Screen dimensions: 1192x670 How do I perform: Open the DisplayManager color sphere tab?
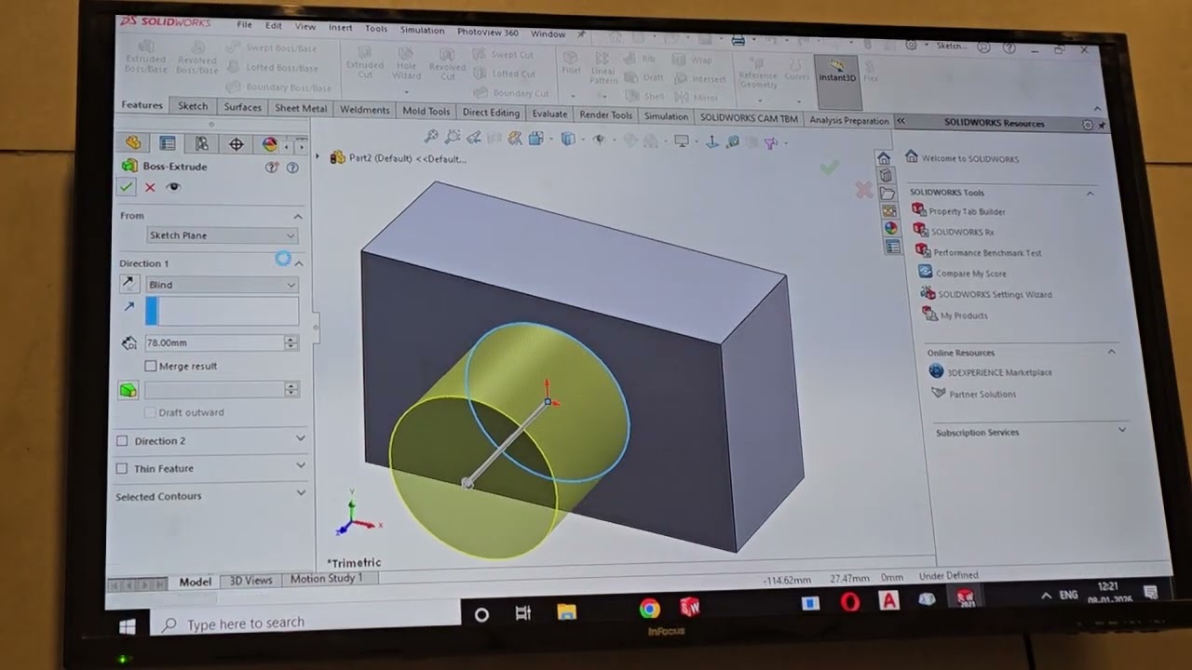point(270,144)
